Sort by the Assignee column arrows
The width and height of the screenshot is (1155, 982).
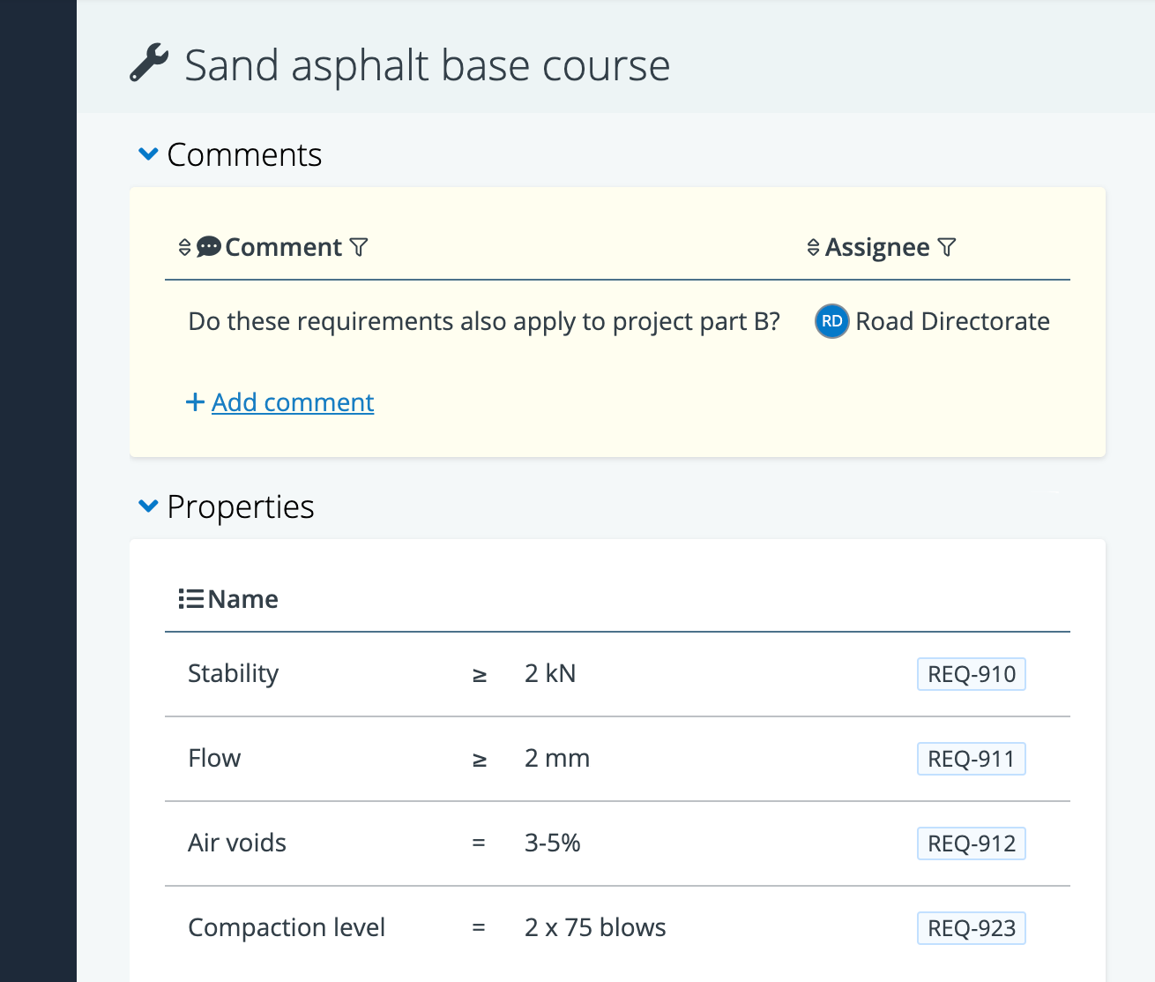813,248
